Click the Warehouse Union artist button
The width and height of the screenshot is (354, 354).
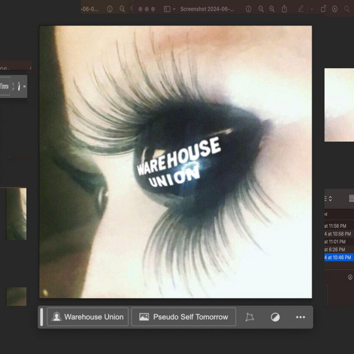click(x=87, y=317)
